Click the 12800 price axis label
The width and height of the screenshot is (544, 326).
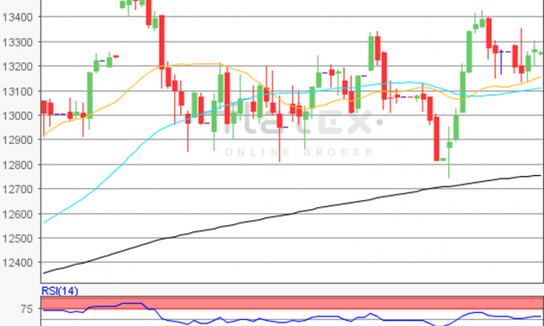(17, 165)
